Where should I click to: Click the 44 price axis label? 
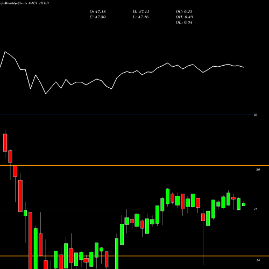[258, 260]
